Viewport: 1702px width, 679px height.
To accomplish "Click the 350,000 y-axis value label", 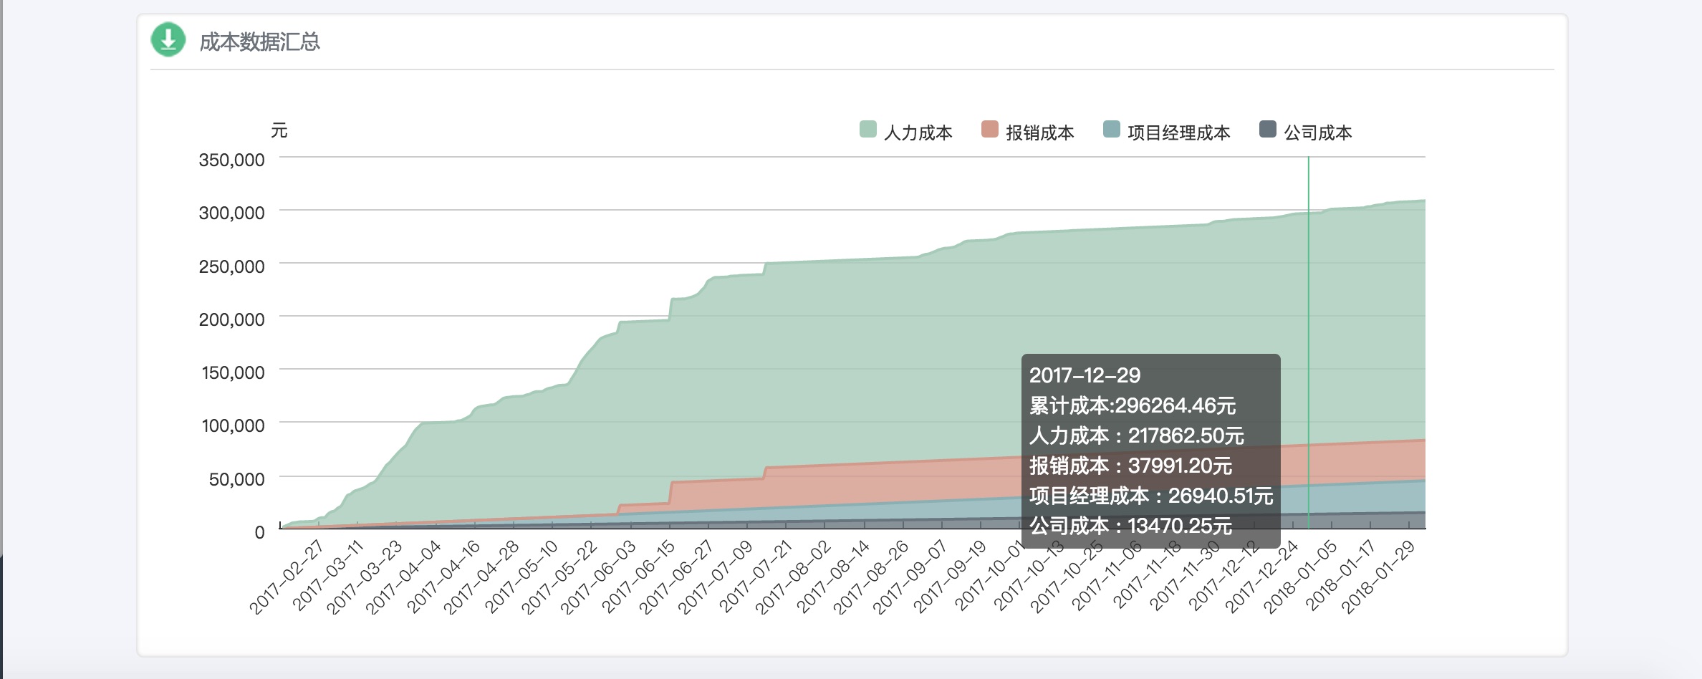I will pyautogui.click(x=231, y=160).
